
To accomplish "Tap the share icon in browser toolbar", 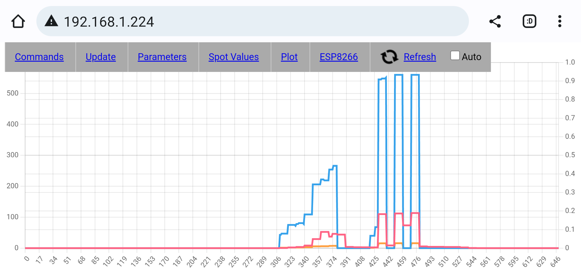I will [x=495, y=21].
